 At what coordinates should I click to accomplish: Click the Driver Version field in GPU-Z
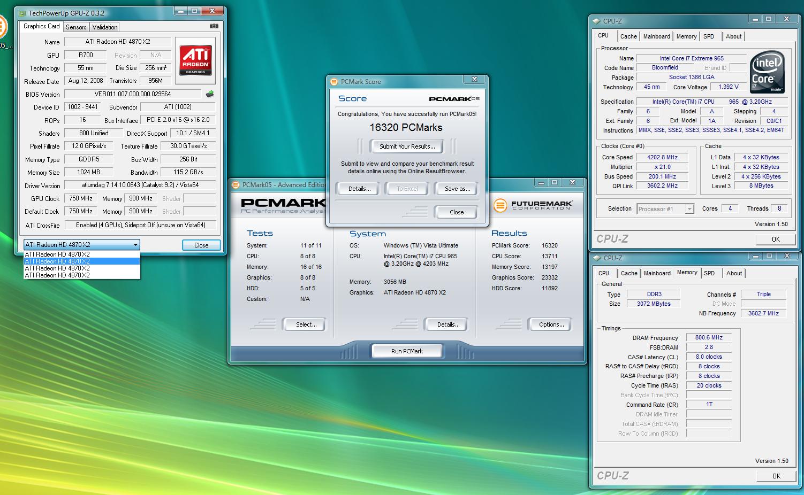click(140, 185)
